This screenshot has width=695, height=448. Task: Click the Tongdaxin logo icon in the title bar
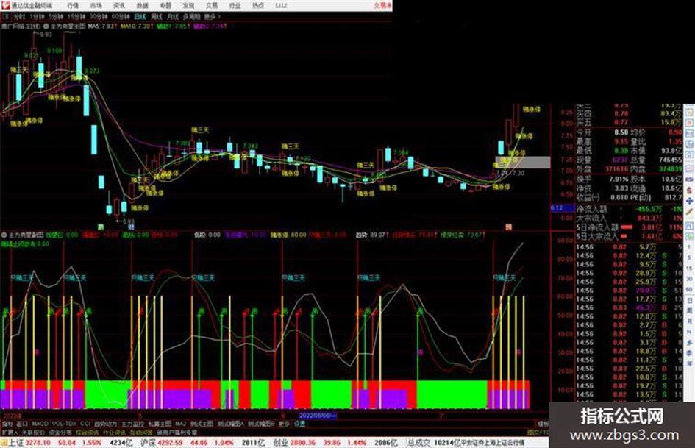[5, 5]
